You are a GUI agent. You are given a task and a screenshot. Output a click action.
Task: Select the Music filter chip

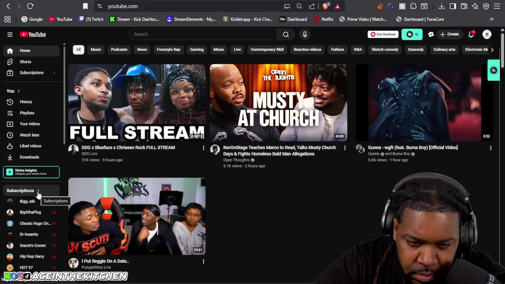tap(96, 49)
